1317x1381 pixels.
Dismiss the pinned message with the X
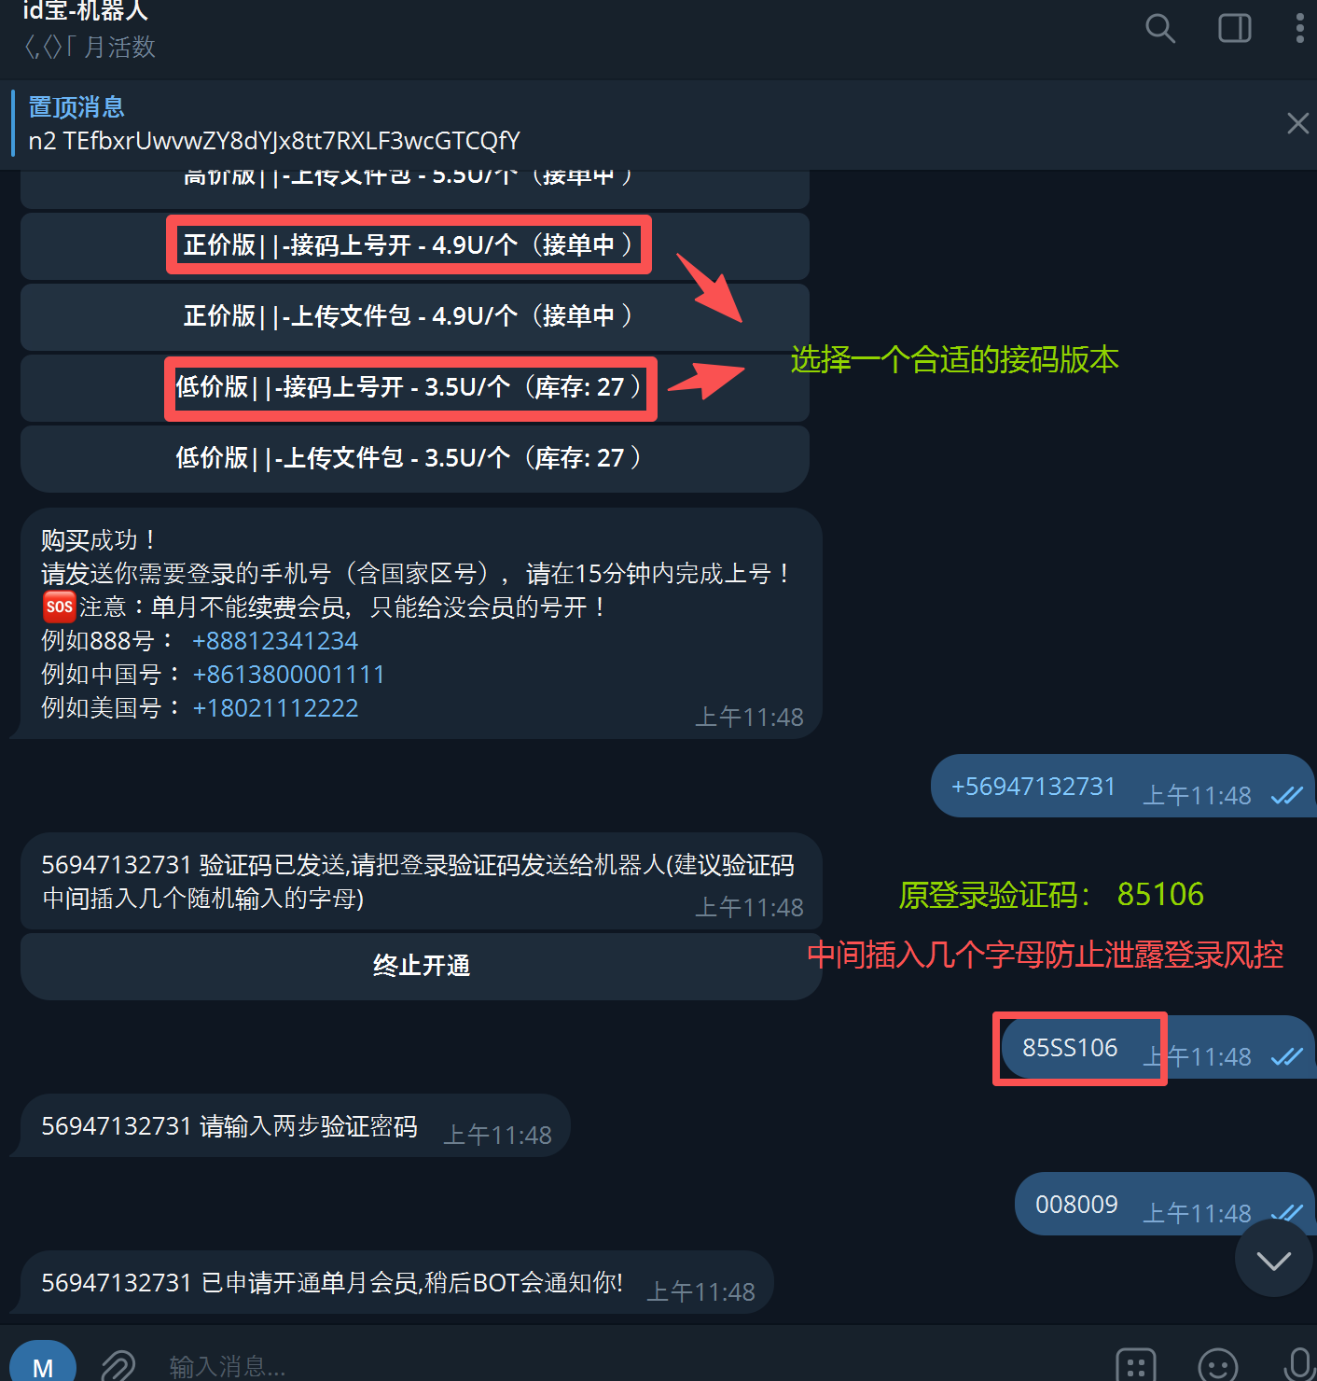(x=1297, y=123)
